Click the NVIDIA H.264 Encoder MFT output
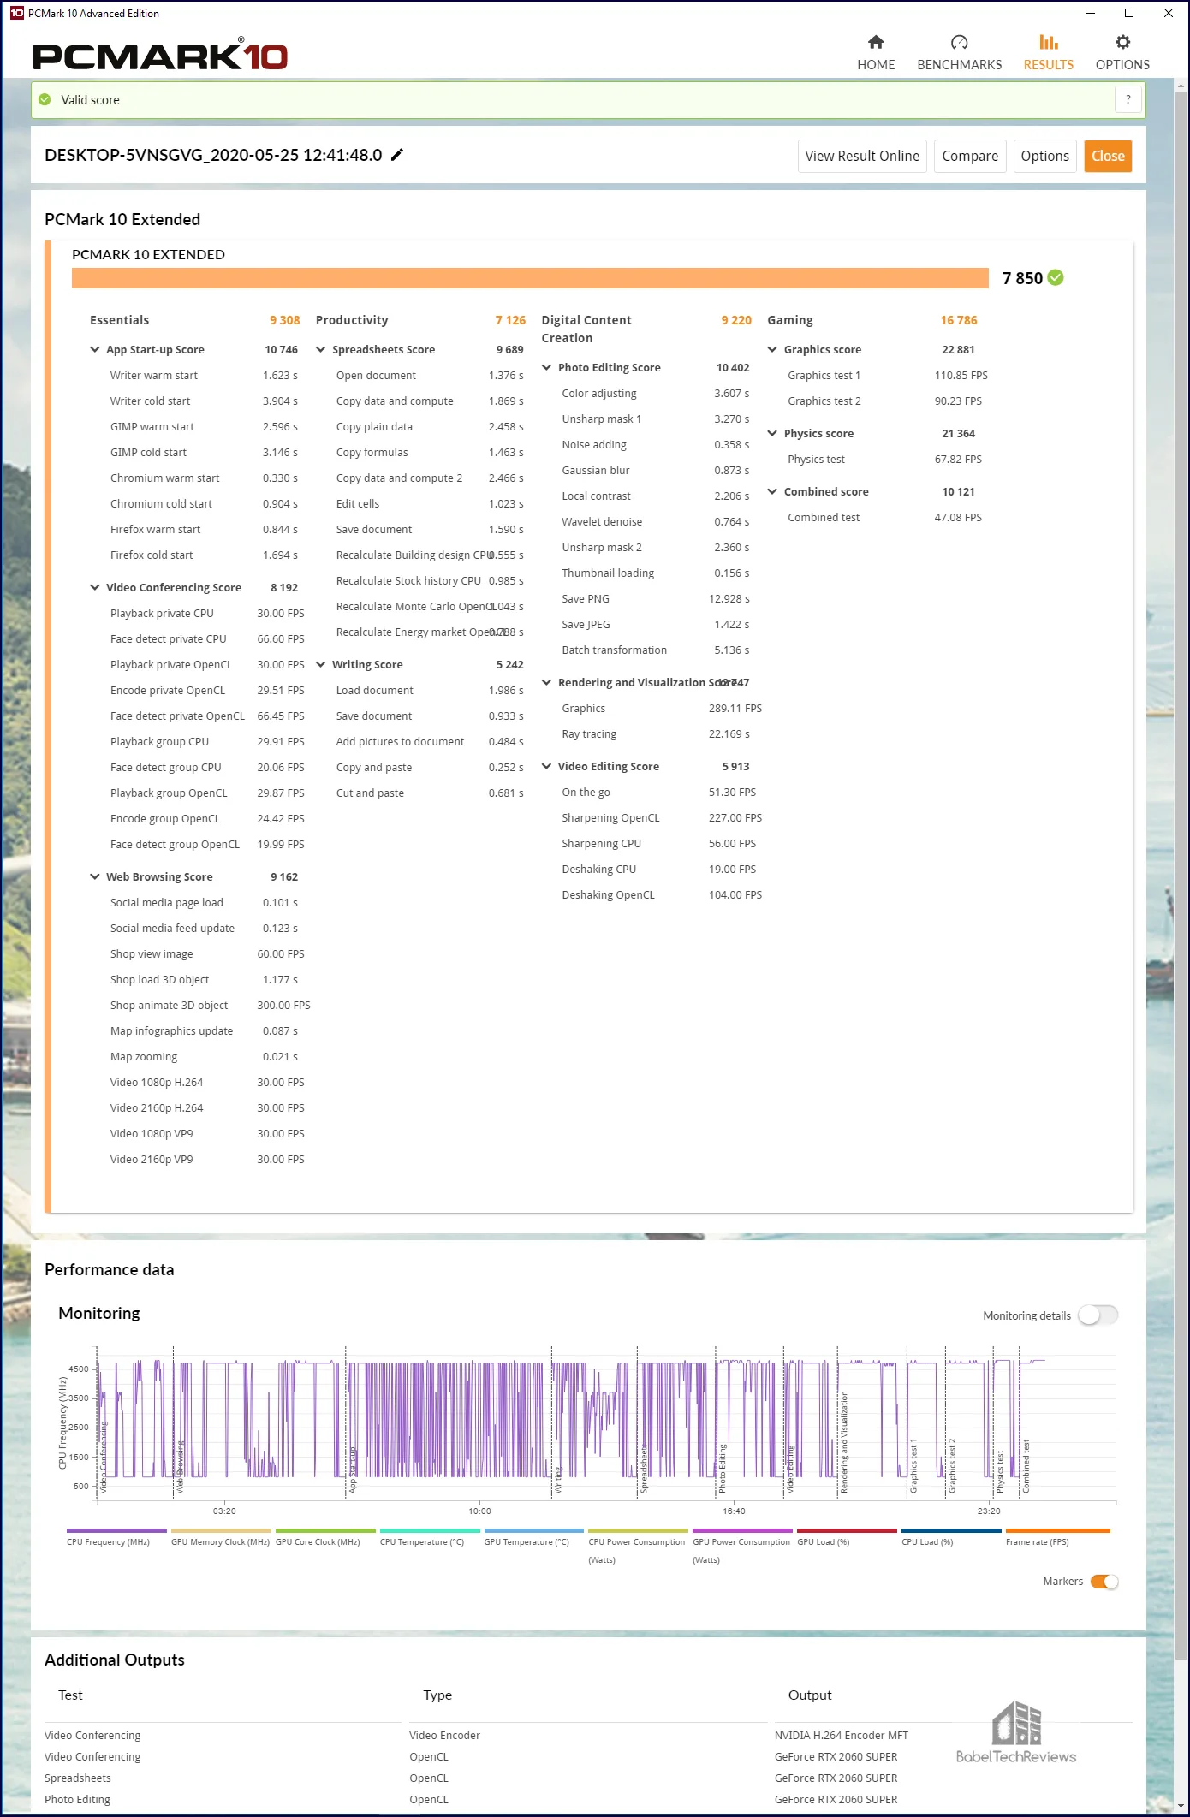1190x1817 pixels. [842, 1736]
